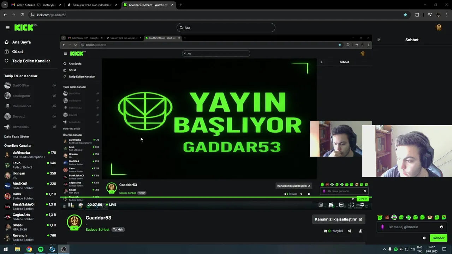Toggle theater mode in player
The image size is (452, 254).
(x=341, y=205)
